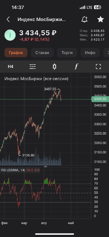109x237 pixels.
Task: Change chart type candlestick icon
Action: click(x=55, y=66)
